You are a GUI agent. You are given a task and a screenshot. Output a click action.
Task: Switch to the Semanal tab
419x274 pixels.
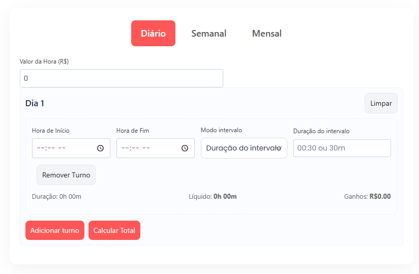pos(208,34)
